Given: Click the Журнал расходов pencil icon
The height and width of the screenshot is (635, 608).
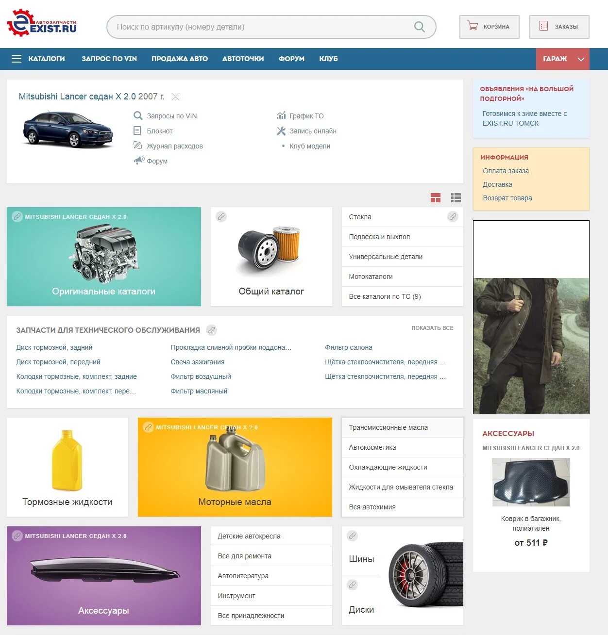Looking at the screenshot, I should pos(137,146).
